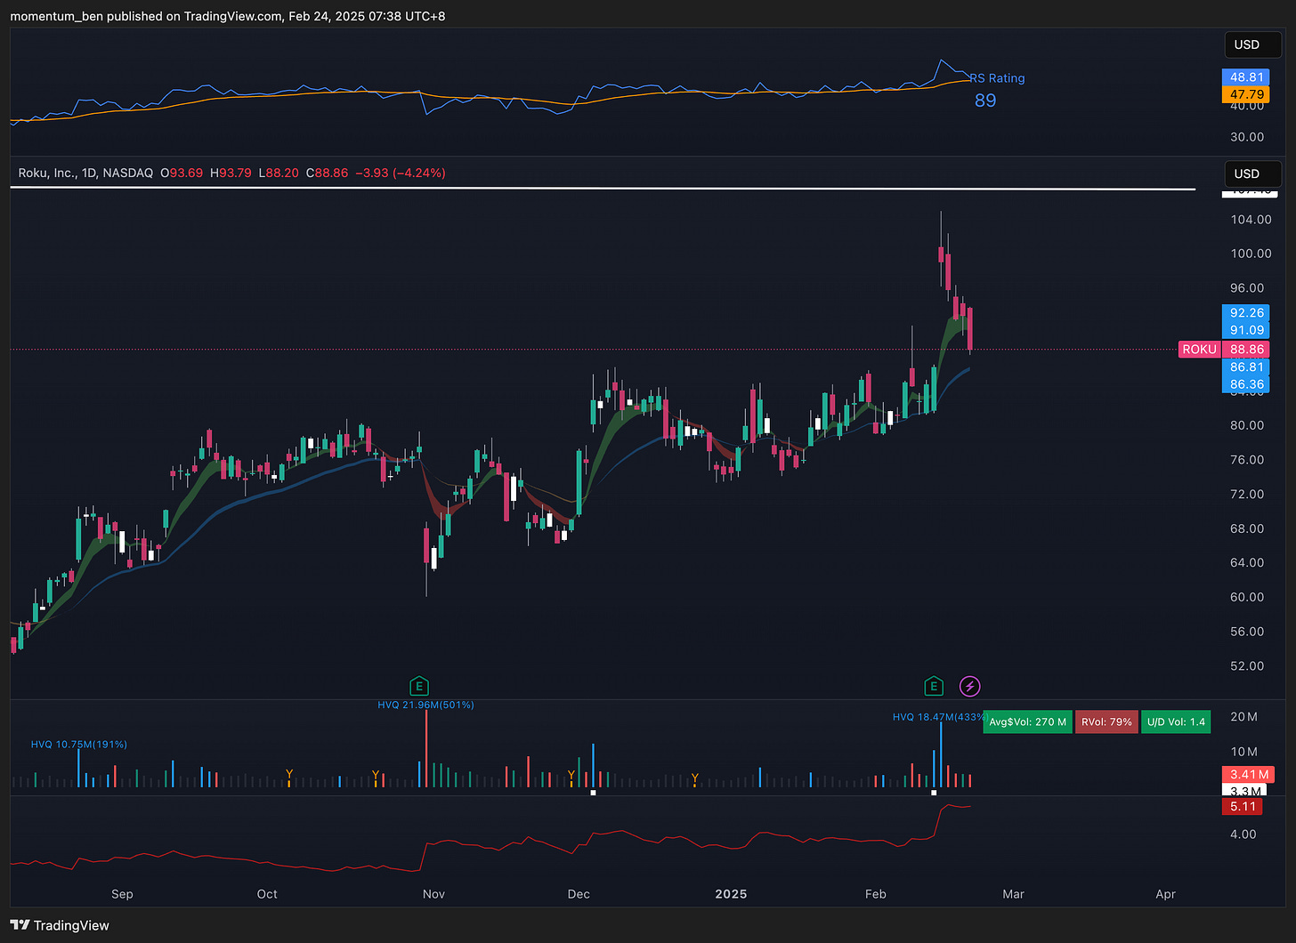
Task: Open USD currency selector on main price pane
Action: pos(1252,173)
